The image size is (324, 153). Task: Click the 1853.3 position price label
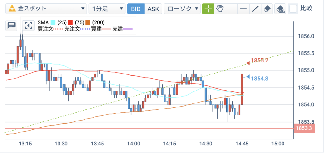(x=304, y=128)
